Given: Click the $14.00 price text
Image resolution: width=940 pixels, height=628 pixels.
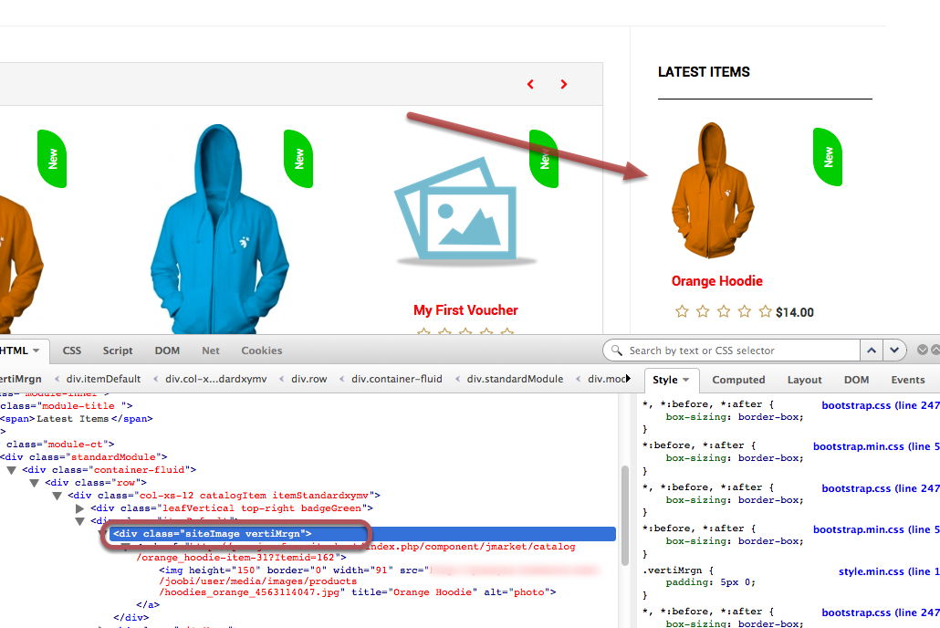Looking at the screenshot, I should coord(795,312).
